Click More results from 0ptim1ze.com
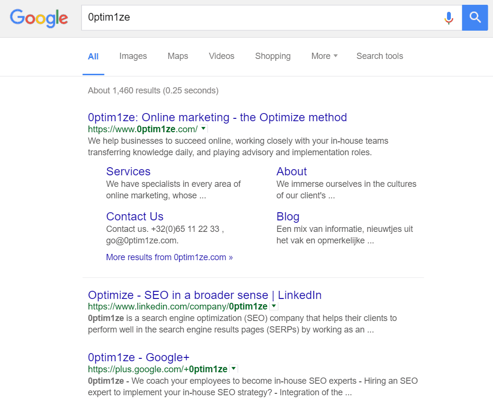 [169, 257]
